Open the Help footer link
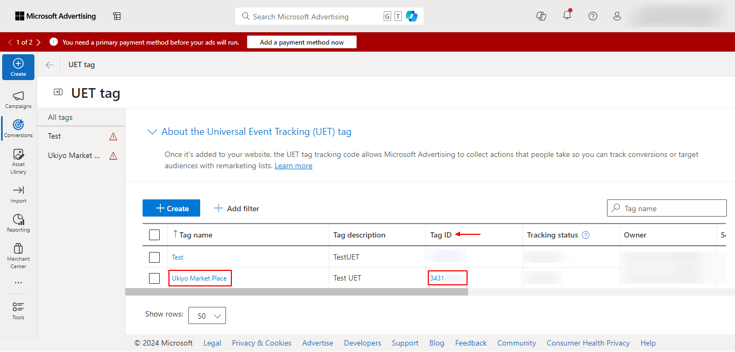The image size is (735, 352). tap(648, 343)
